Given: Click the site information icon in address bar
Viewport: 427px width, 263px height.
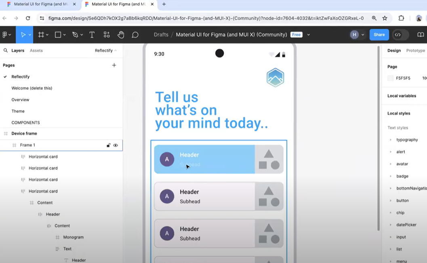Looking at the screenshot, I should click(x=42, y=18).
